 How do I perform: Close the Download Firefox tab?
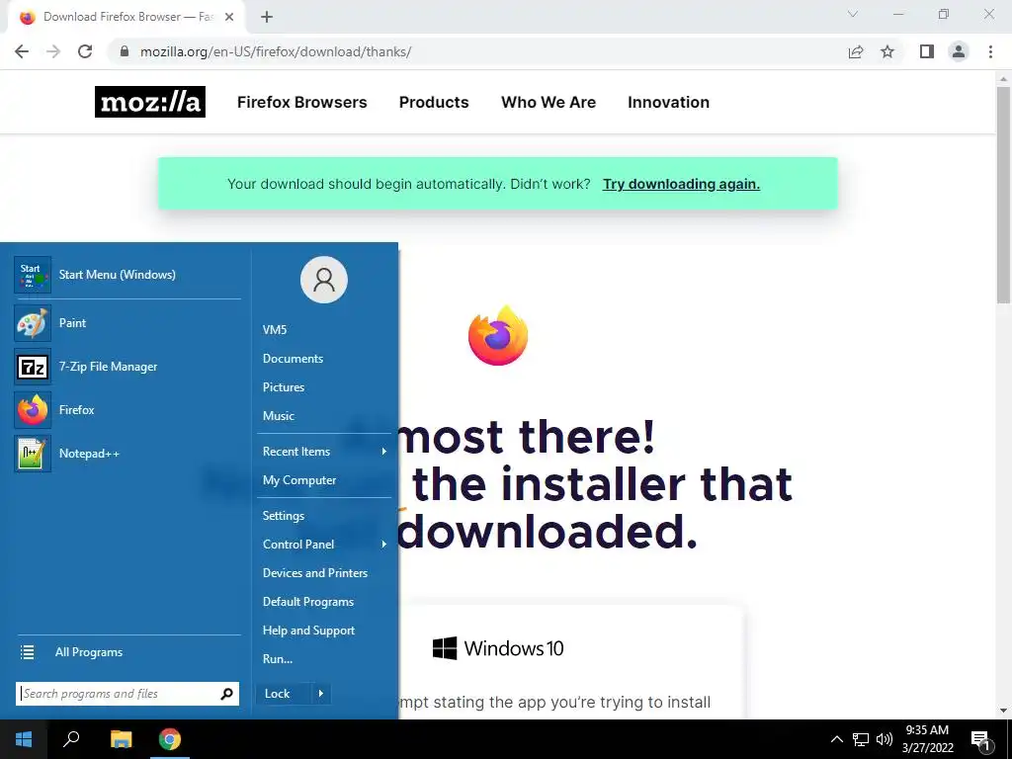pyautogui.click(x=229, y=17)
